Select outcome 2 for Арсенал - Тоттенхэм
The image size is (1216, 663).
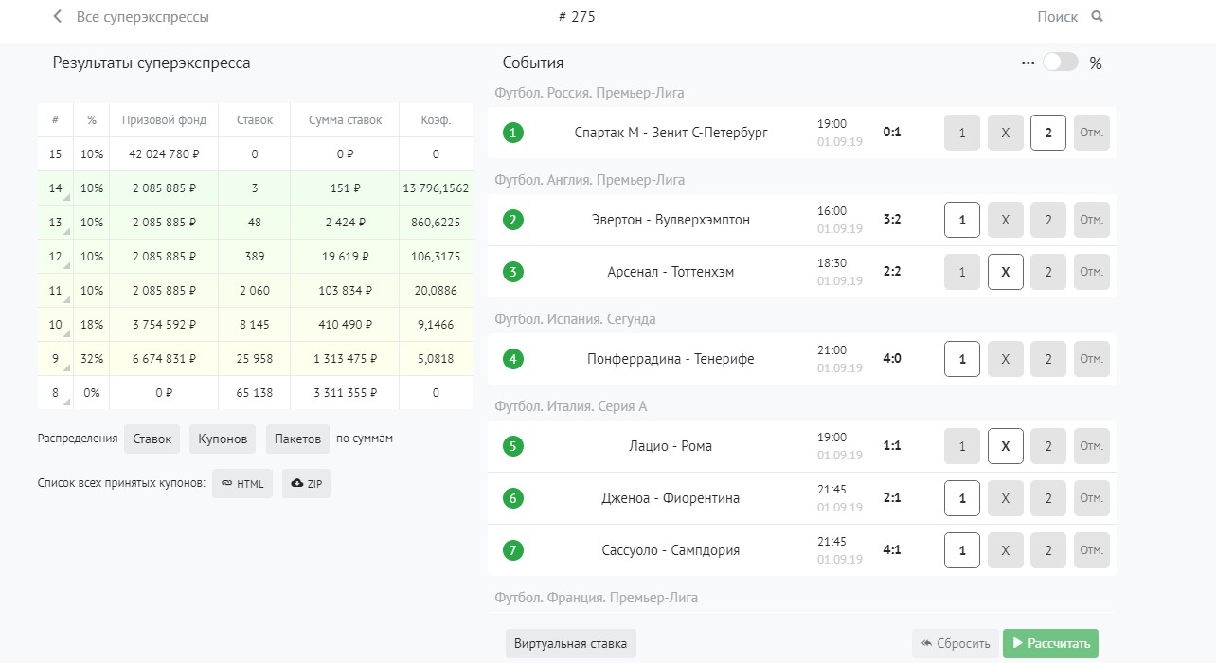pos(1047,272)
